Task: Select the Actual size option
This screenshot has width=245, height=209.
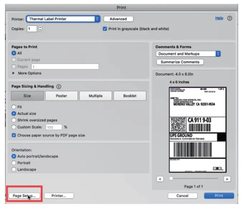Action: (x=14, y=113)
